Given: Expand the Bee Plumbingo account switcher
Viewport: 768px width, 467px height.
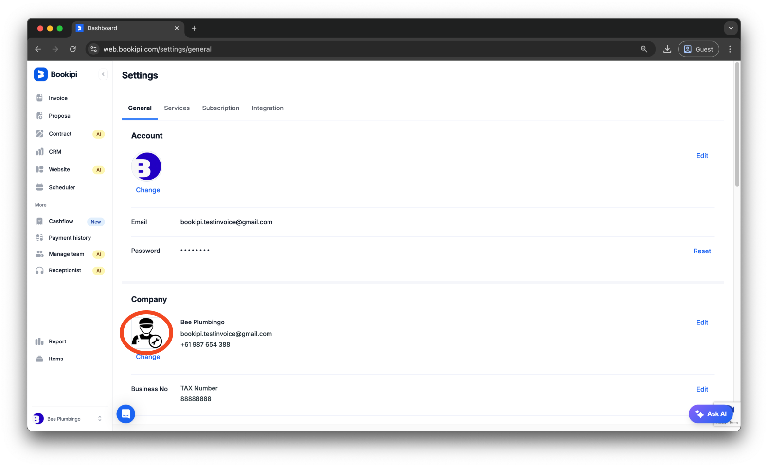Looking at the screenshot, I should pos(100,419).
